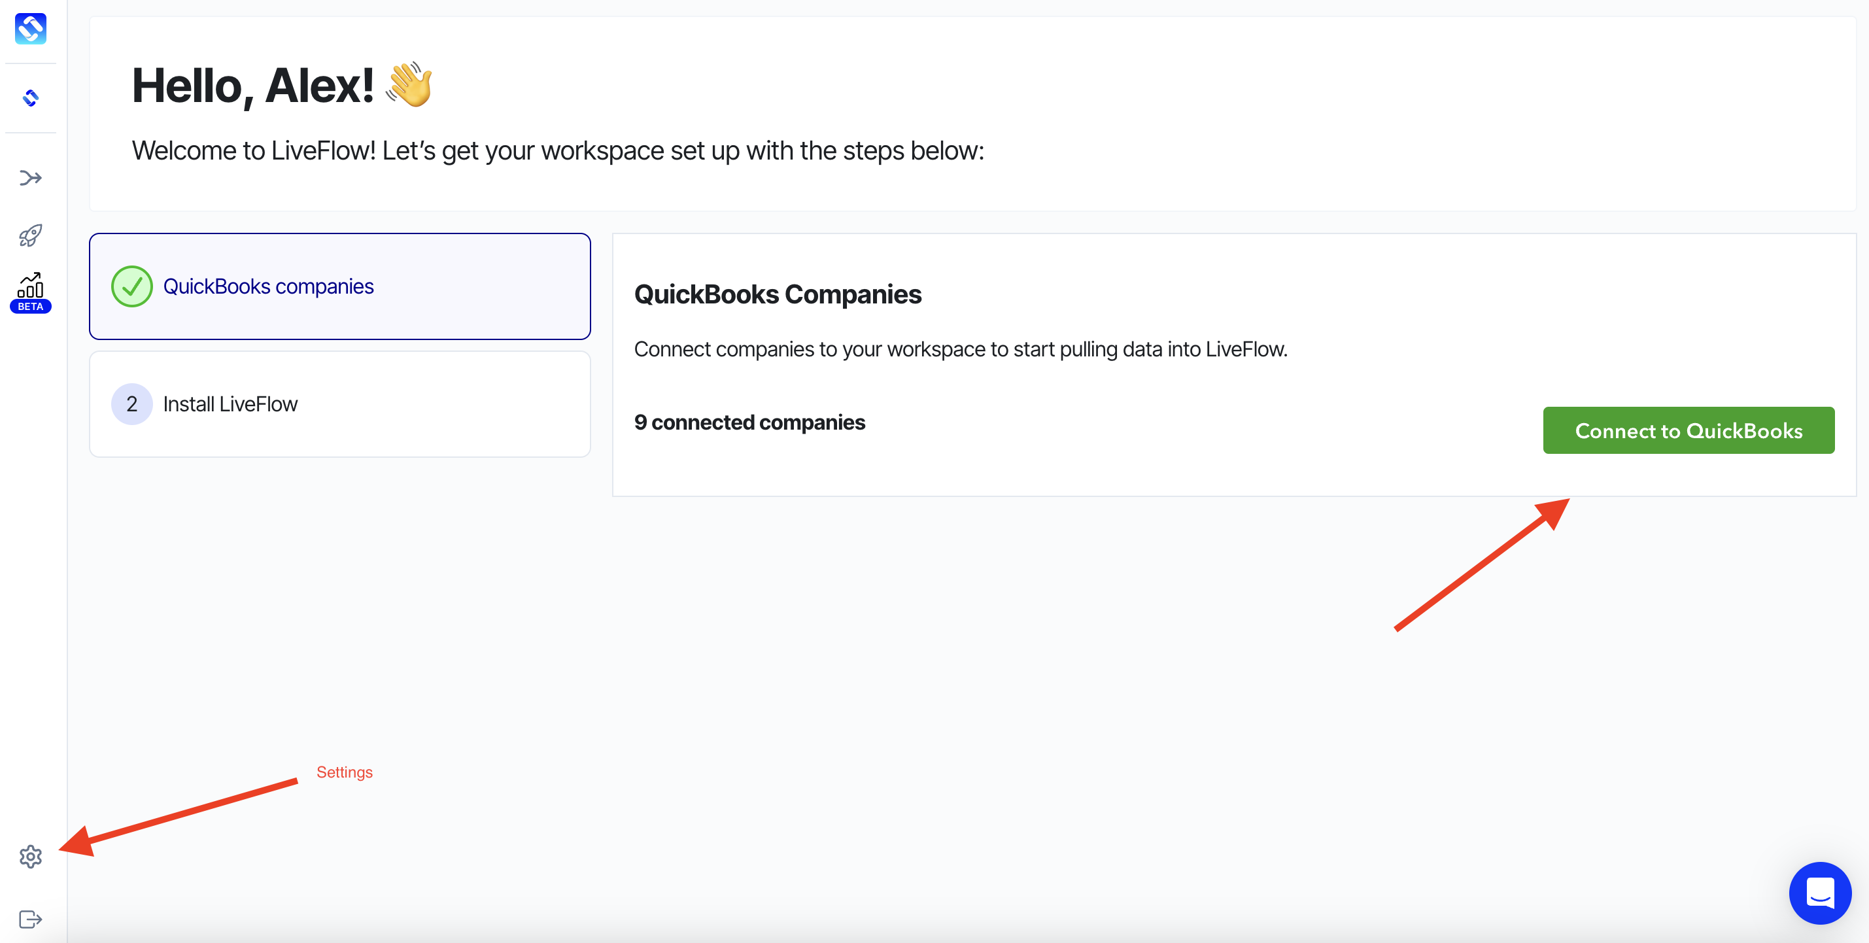Click the "Welcome to LiveFlow!" intro sentence
The image size is (1869, 943).
[x=558, y=151]
